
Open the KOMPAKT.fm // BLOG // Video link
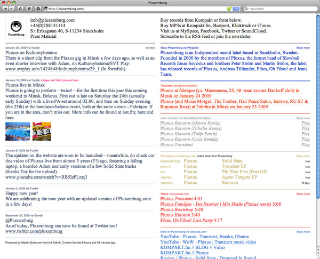[193, 247]
